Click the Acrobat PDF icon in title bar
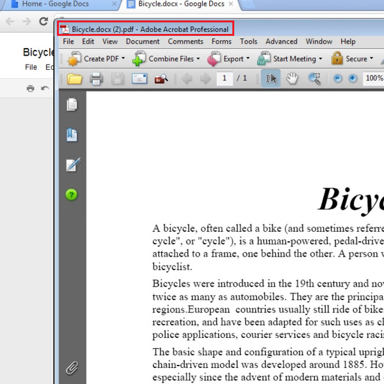Image resolution: width=384 pixels, height=384 pixels. click(65, 29)
